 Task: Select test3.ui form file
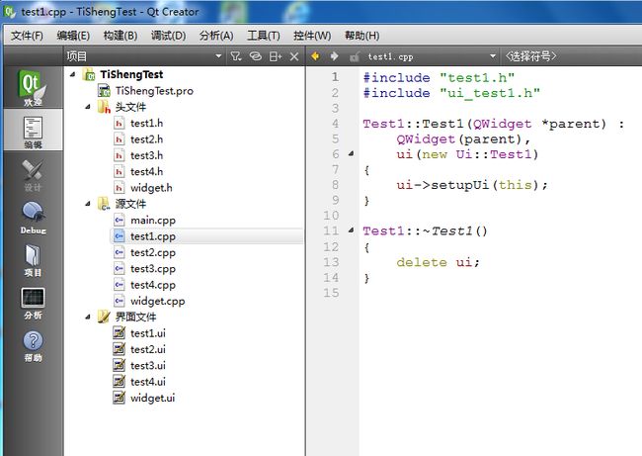[148, 365]
